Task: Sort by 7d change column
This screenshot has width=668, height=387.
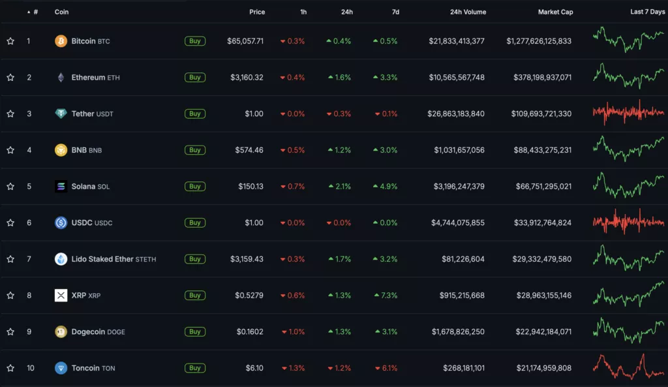Action: (x=396, y=12)
